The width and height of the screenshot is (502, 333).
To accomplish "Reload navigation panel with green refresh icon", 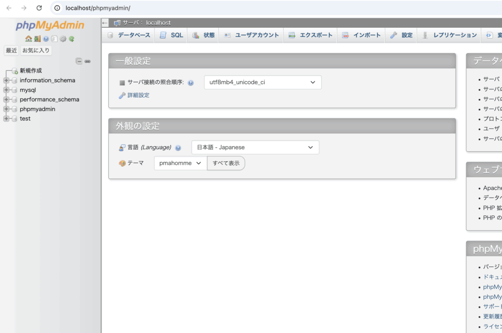I will [x=72, y=39].
